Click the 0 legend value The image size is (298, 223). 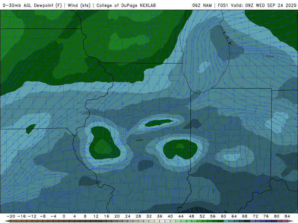click(64, 216)
